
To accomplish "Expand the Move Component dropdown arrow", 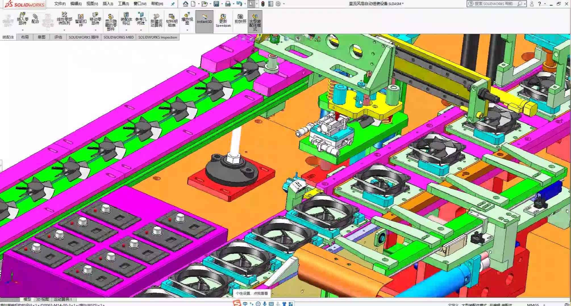I will (95, 30).
